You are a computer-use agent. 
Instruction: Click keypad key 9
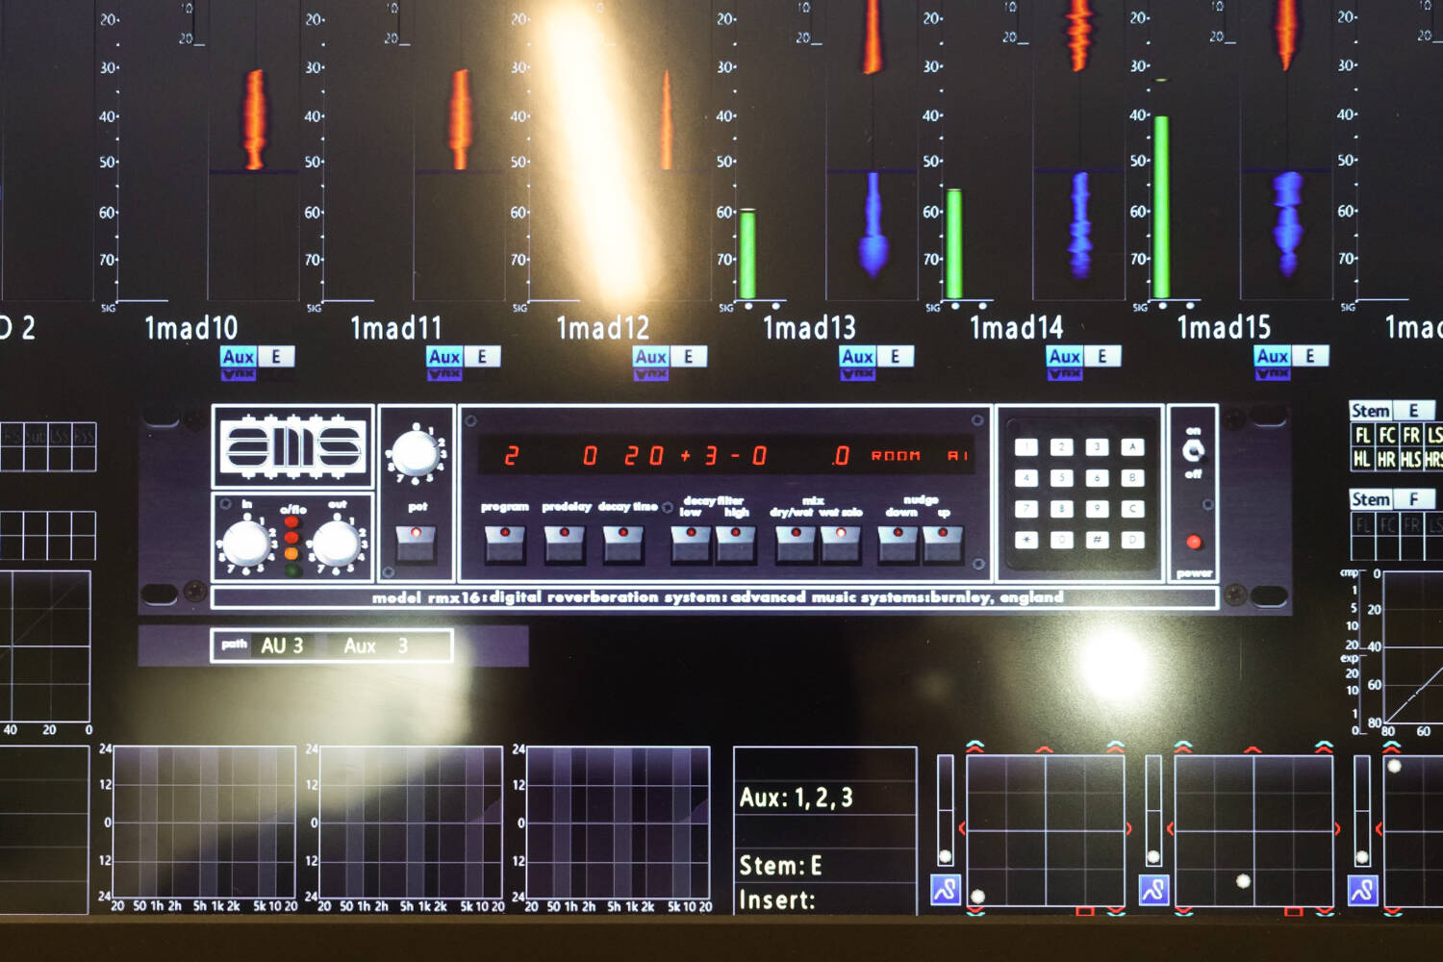click(1098, 509)
